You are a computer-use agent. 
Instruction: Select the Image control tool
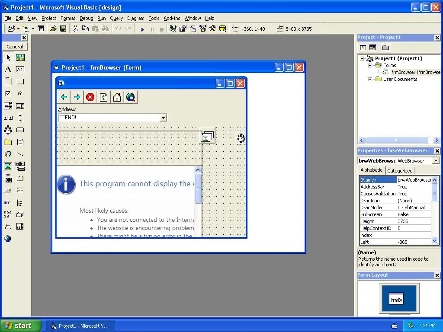click(x=8, y=166)
